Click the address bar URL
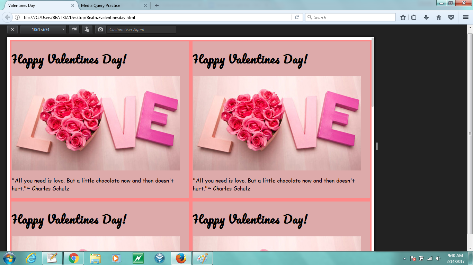The width and height of the screenshot is (473, 265). click(79, 17)
